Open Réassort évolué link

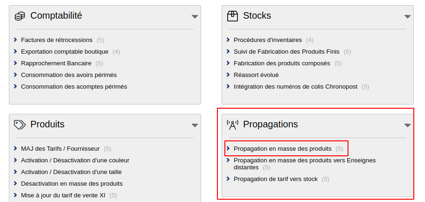256,75
